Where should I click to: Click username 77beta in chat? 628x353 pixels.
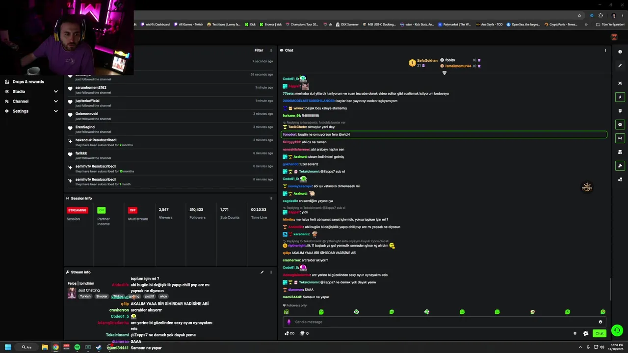click(x=288, y=93)
